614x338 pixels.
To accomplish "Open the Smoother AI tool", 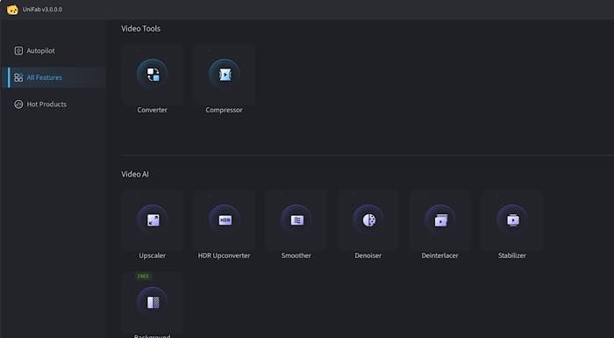I will click(x=296, y=220).
